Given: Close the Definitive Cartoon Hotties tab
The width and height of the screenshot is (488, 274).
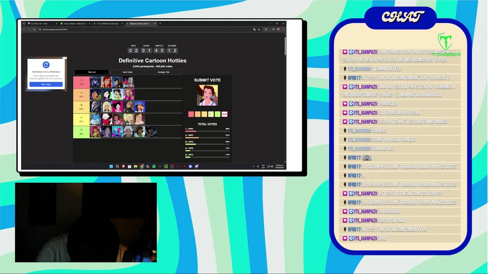Looking at the screenshot, I should [155, 24].
